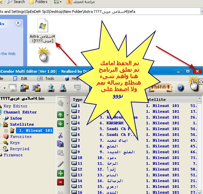203x194 pixels.
Task: Select Keys in the tree
Action: [x=15, y=143]
